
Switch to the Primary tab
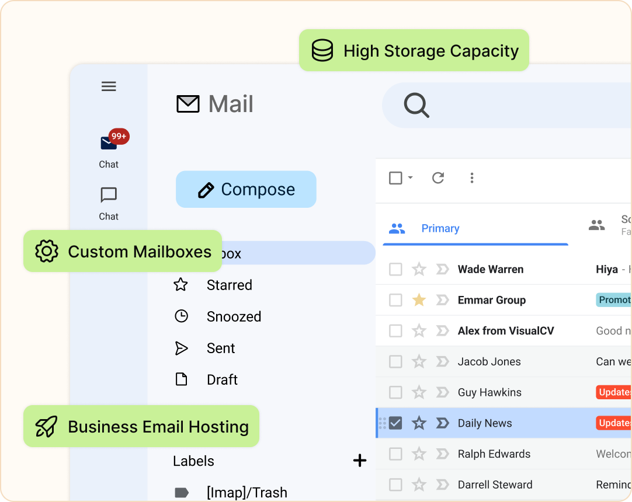click(475, 228)
